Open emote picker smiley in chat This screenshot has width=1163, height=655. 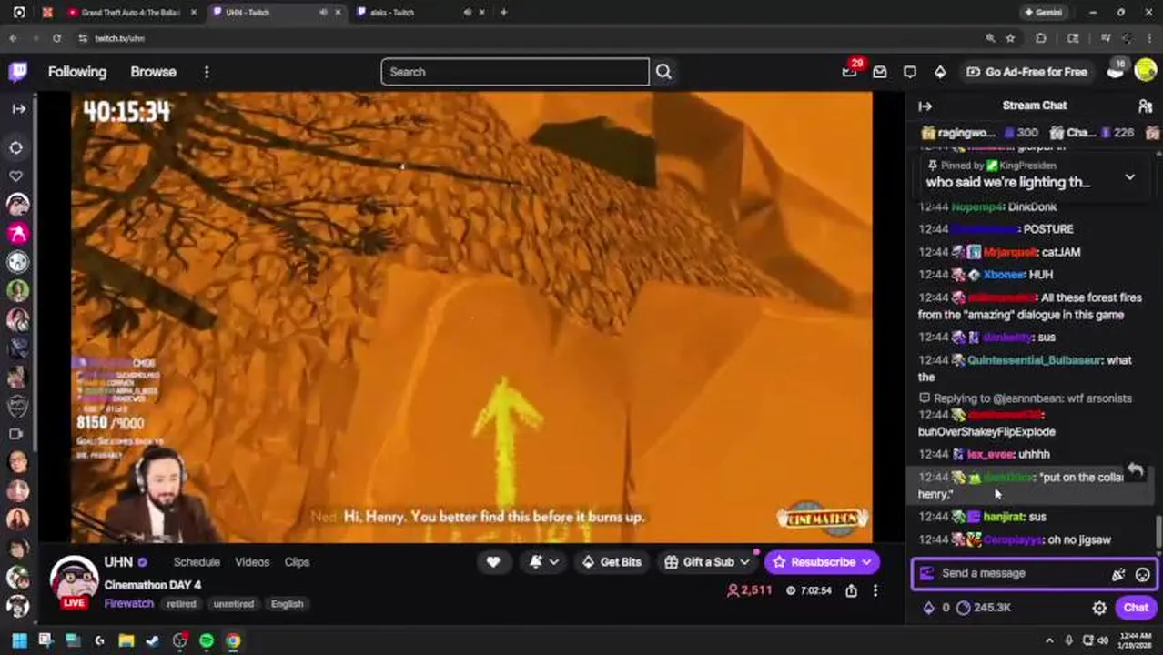pos(1142,574)
